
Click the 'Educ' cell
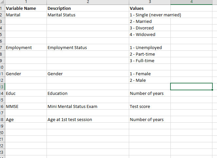point(26,93)
